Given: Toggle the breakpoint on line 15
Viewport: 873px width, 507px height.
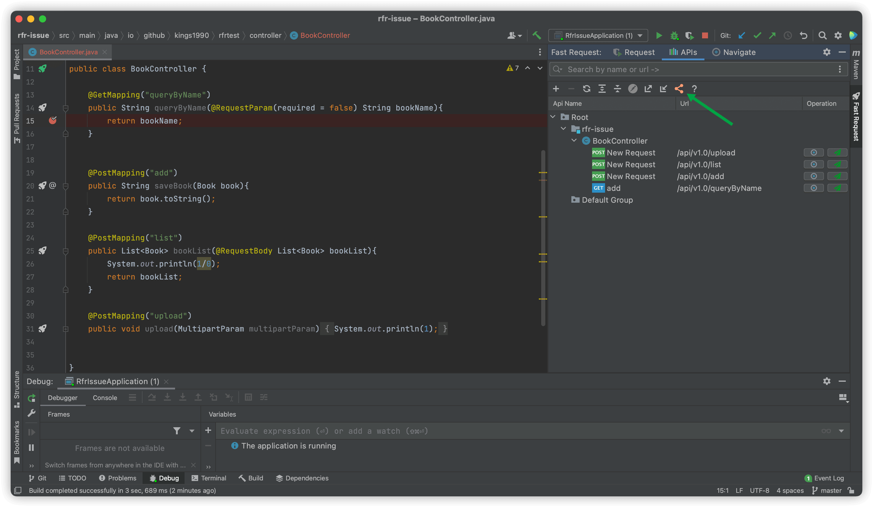Looking at the screenshot, I should pos(53,121).
